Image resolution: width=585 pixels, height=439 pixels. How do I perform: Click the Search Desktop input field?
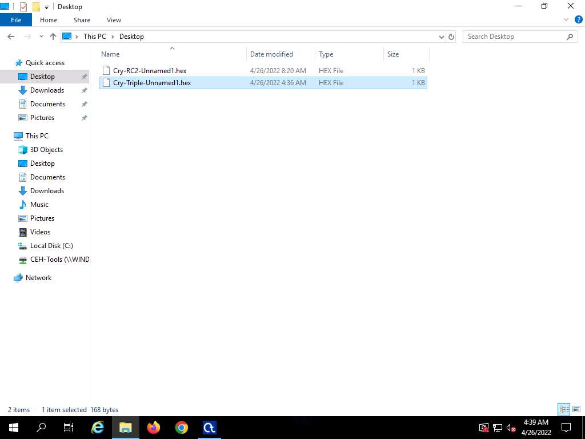(x=514, y=37)
